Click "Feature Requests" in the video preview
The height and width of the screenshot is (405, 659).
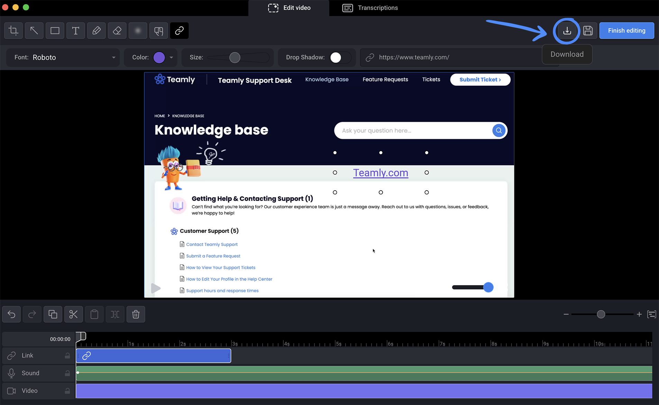point(385,80)
